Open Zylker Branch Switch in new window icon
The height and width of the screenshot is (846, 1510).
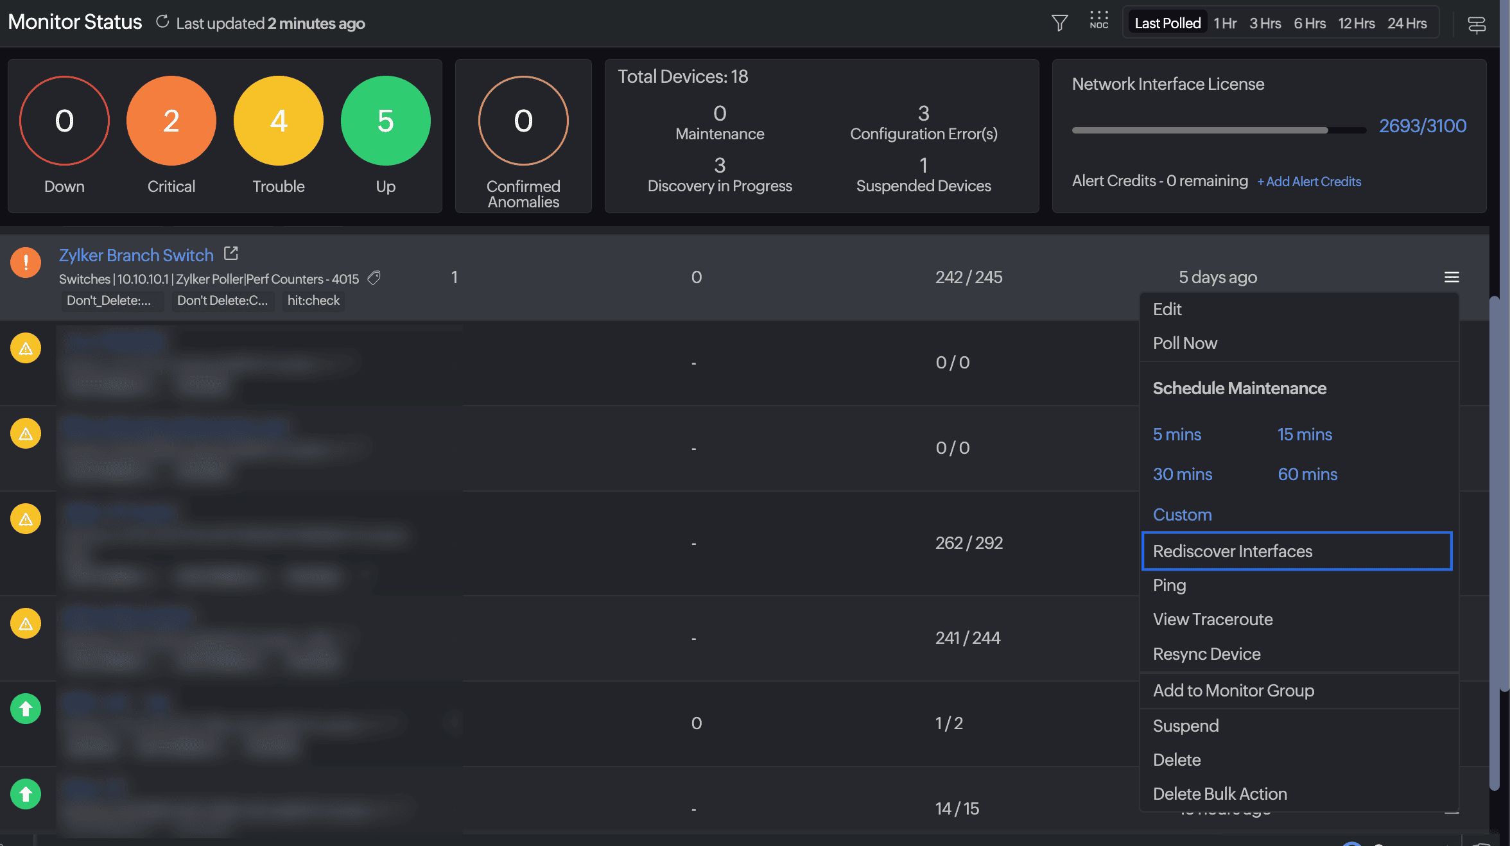click(231, 254)
